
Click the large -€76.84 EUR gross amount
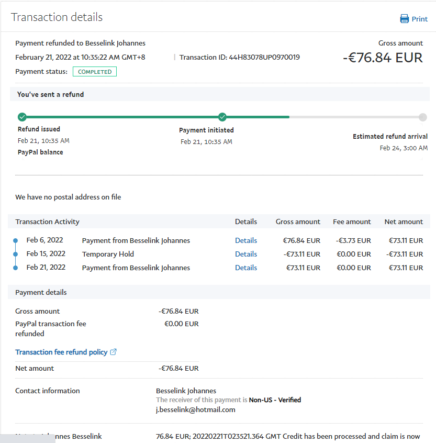[x=383, y=58]
